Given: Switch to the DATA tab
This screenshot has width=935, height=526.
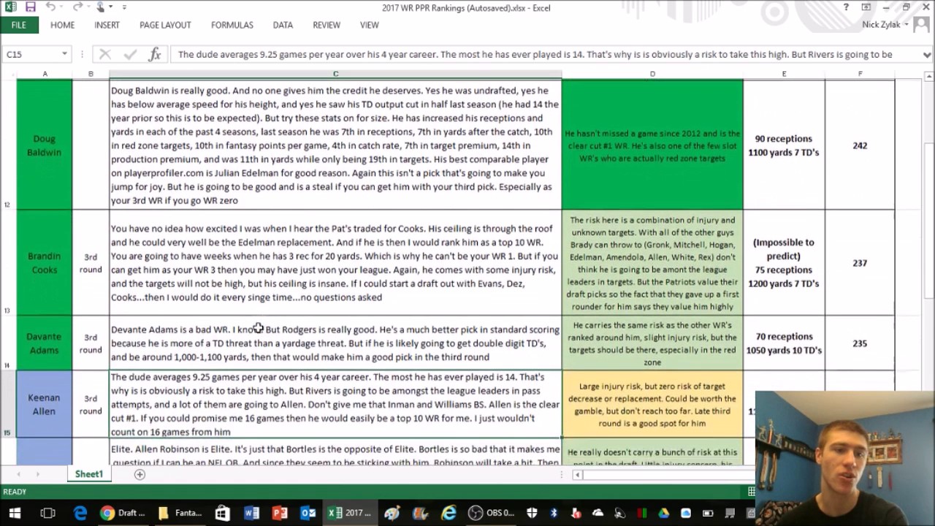Looking at the screenshot, I should [x=283, y=25].
